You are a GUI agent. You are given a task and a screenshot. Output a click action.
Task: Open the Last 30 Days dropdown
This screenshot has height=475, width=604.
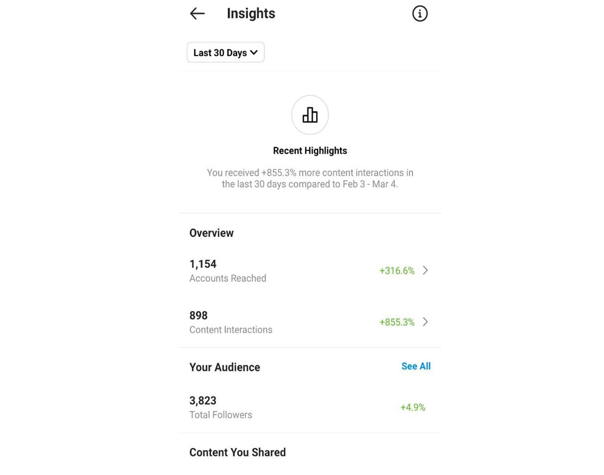point(226,52)
